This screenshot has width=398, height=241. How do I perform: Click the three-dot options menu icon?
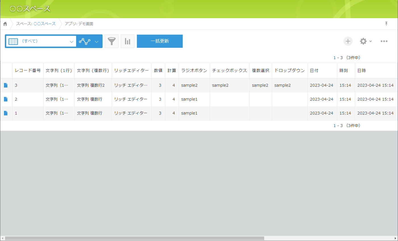click(384, 41)
